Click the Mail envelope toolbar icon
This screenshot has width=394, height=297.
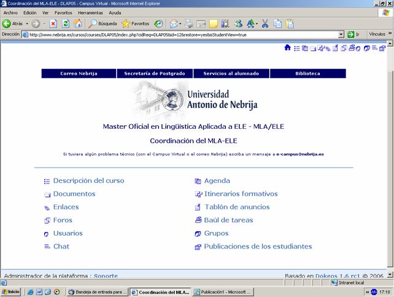(x=174, y=24)
